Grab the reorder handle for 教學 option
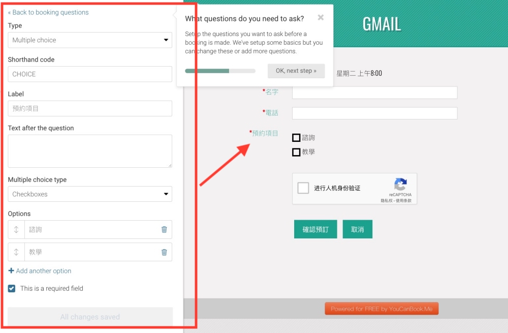 coord(16,252)
